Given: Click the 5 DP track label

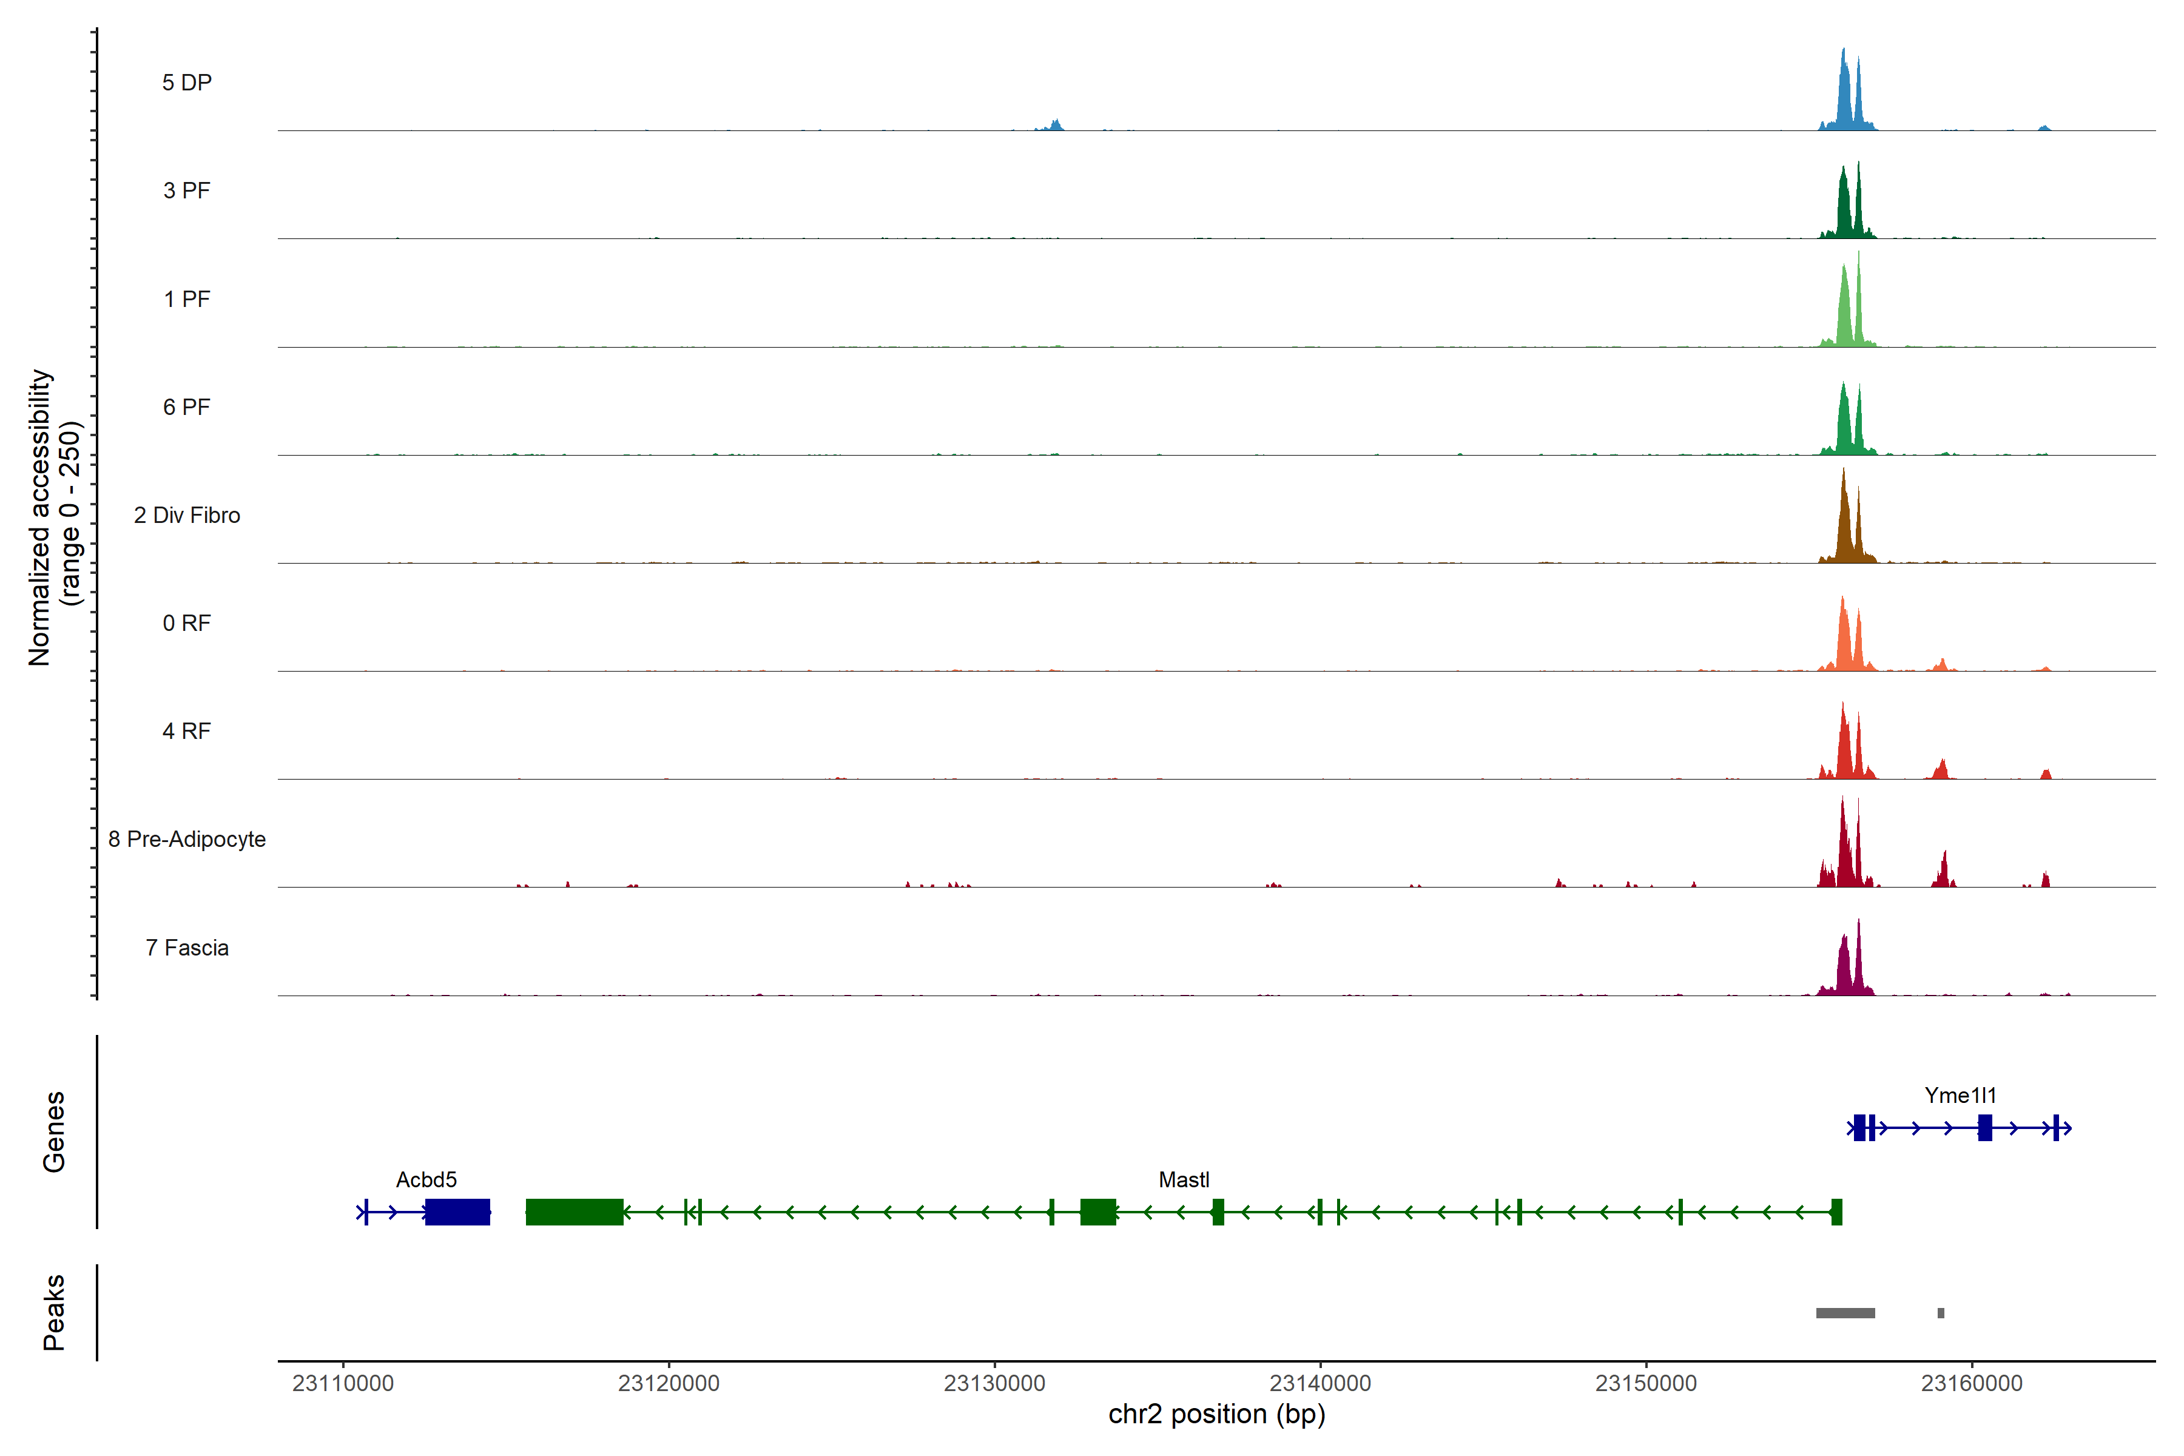Looking at the screenshot, I should [187, 83].
